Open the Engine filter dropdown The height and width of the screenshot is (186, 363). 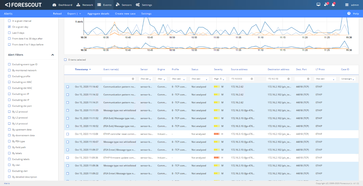point(161,79)
